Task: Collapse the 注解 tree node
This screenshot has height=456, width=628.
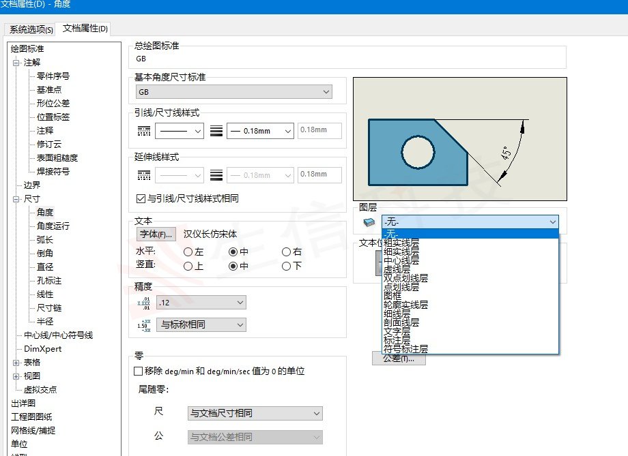Action: click(16, 63)
